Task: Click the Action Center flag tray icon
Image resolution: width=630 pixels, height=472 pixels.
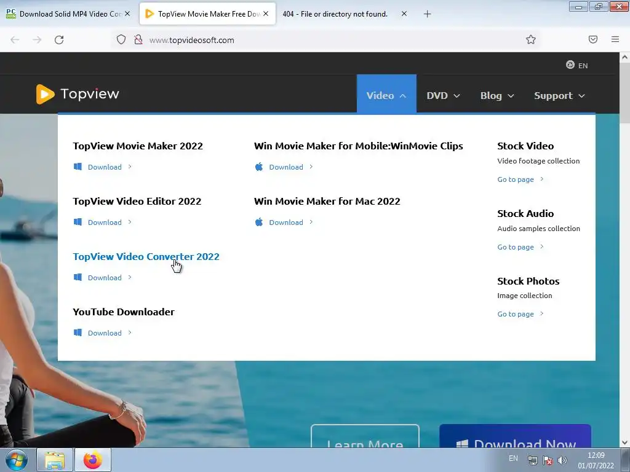Action: (x=547, y=460)
